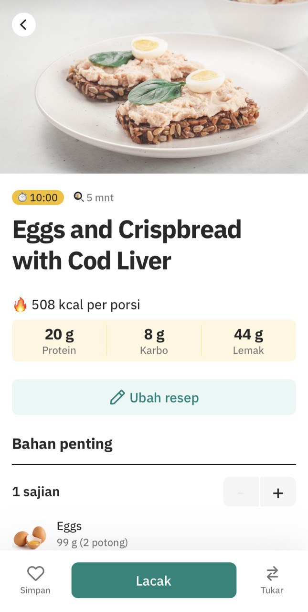Tap the back arrow icon
The image size is (308, 612).
pyautogui.click(x=24, y=24)
